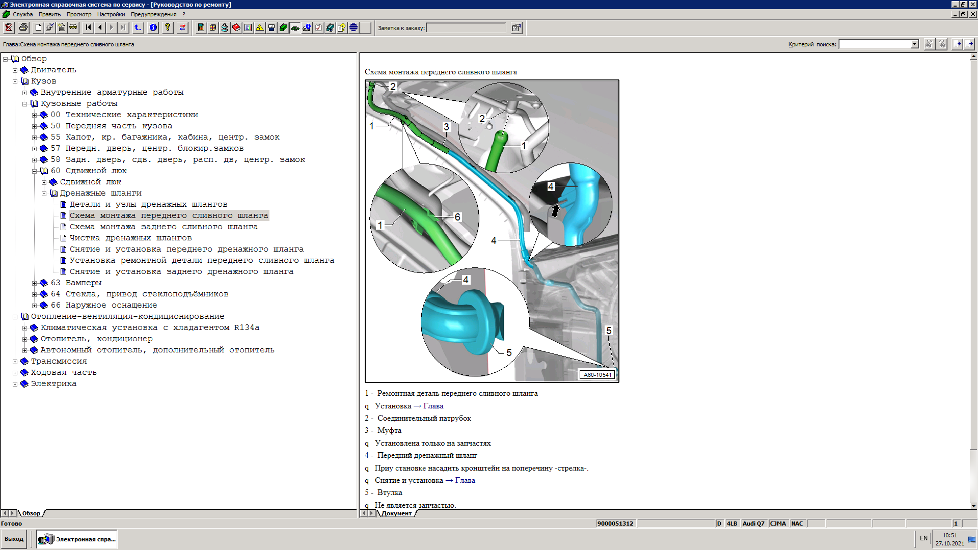Expand the Двигатель tree node
Viewport: 978px width, 550px height.
[15, 70]
